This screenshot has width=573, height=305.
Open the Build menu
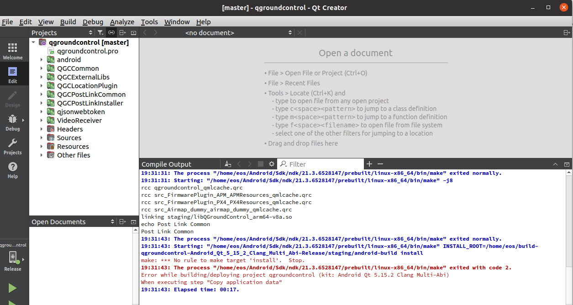click(x=68, y=21)
